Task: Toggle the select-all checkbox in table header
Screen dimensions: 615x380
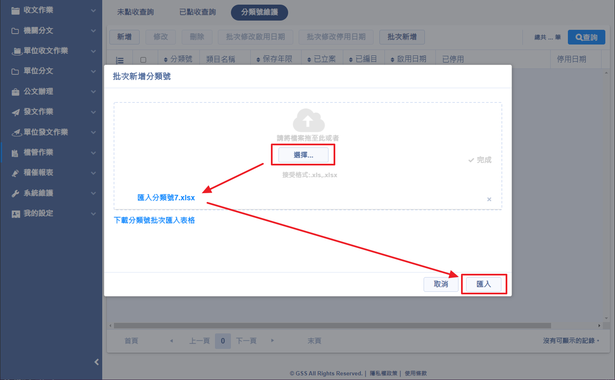Action: click(143, 60)
